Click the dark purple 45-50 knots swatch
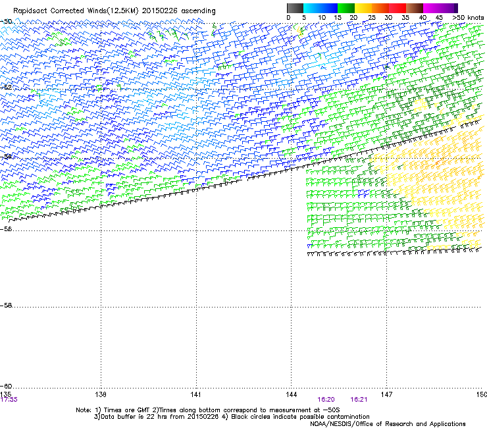The width and height of the screenshot is (487, 428). [x=449, y=8]
